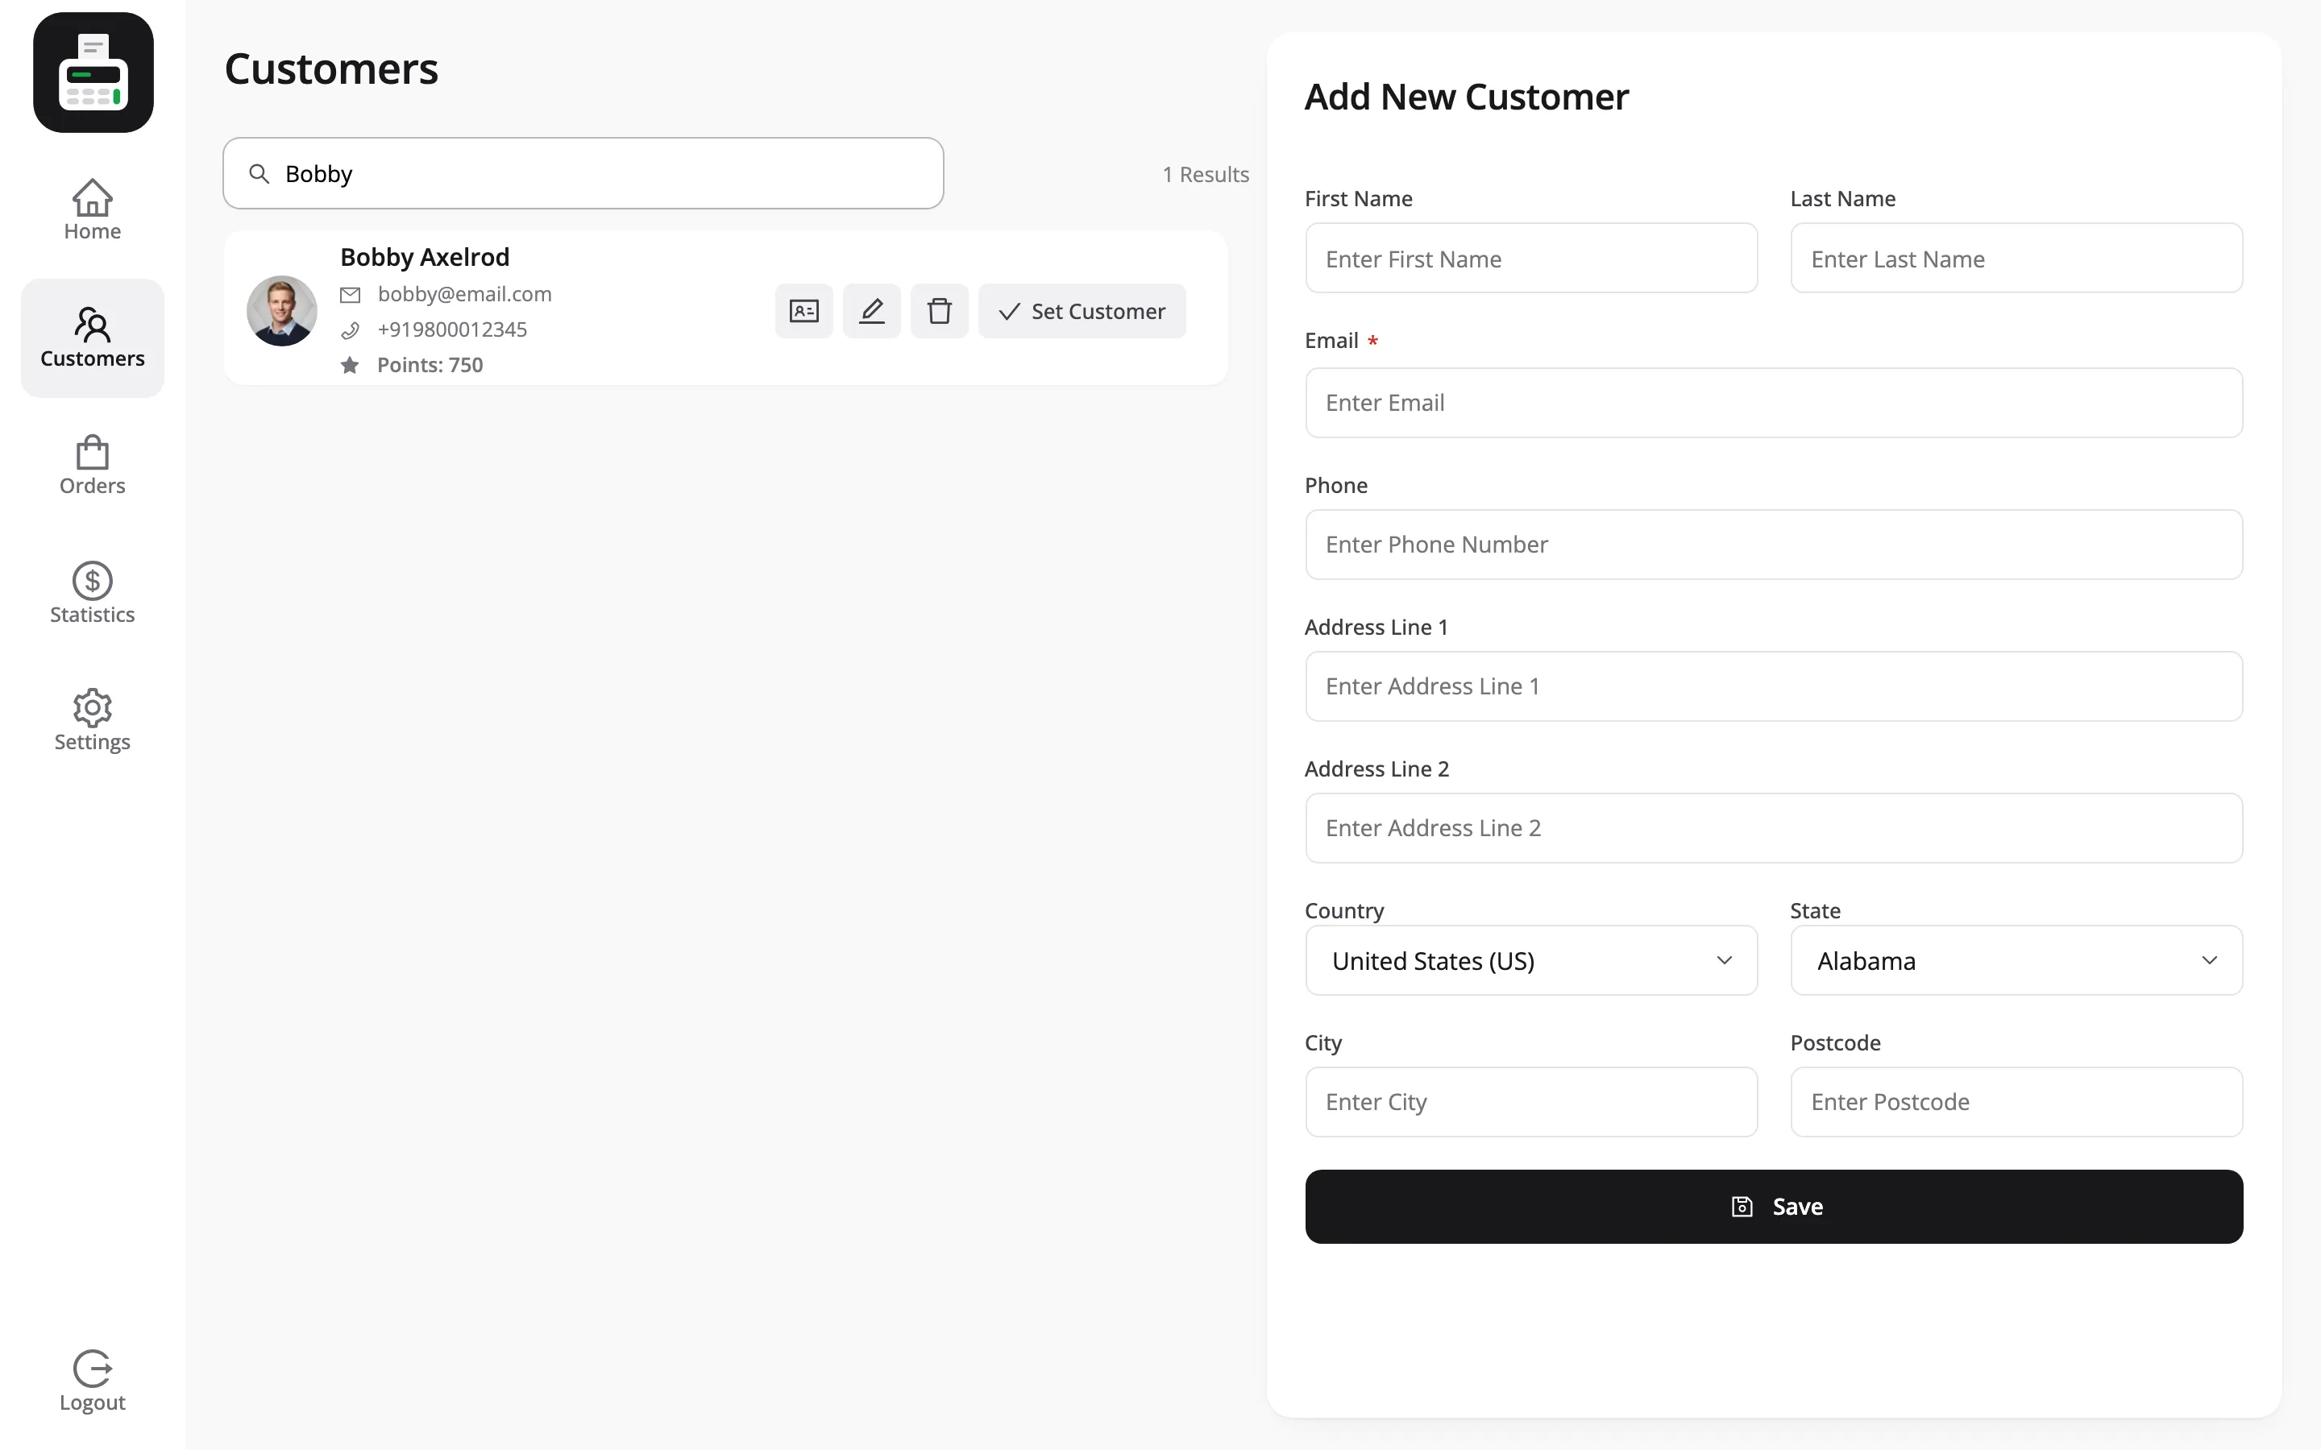Image resolution: width=2321 pixels, height=1450 pixels.
Task: Click the phone icon beside +919800012345
Action: [350, 330]
